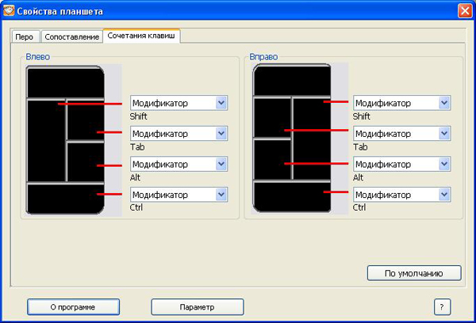Click the question mark help button
This screenshot has width=476, height=323.
pos(442,307)
